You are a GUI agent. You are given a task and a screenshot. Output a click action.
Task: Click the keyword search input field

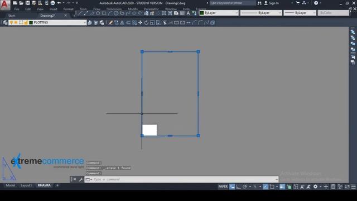point(232,3)
